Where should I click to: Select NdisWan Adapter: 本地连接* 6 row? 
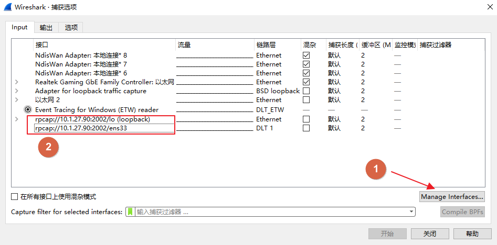(x=81, y=73)
